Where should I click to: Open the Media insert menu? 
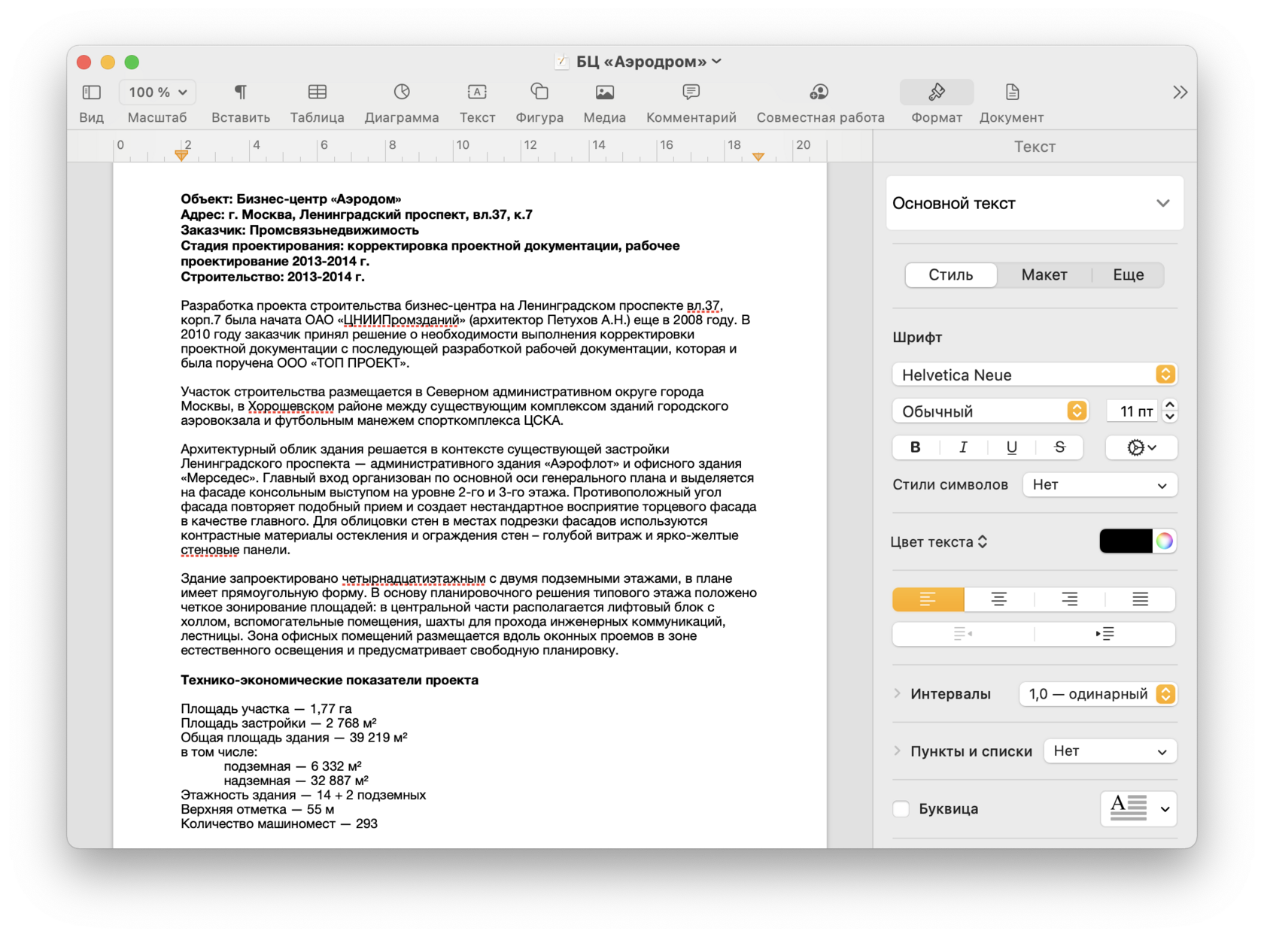coord(604,92)
